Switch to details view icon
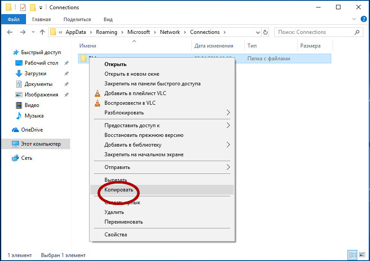 [352, 255]
